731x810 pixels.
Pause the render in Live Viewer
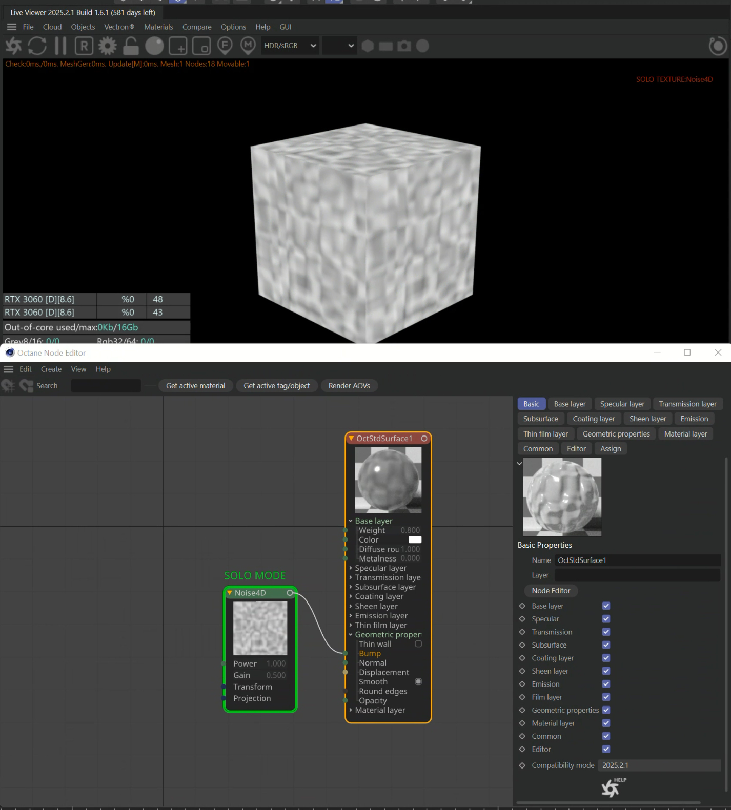click(60, 46)
